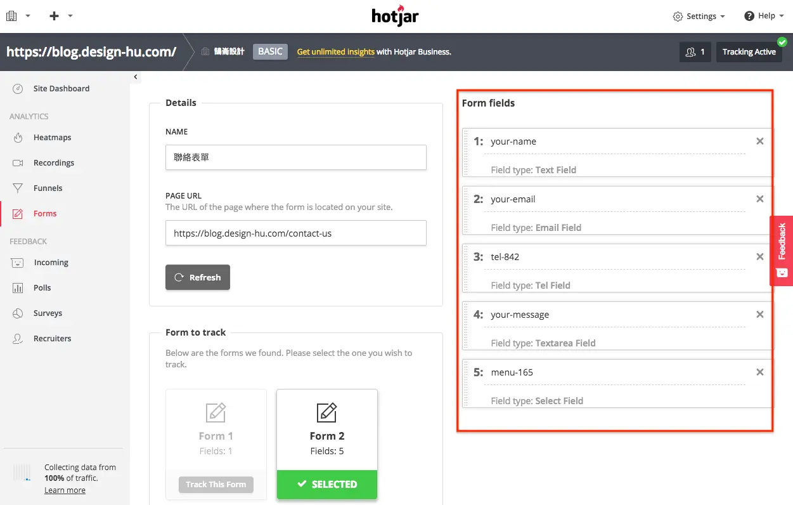Open Funnels in the sidebar

pyautogui.click(x=48, y=188)
